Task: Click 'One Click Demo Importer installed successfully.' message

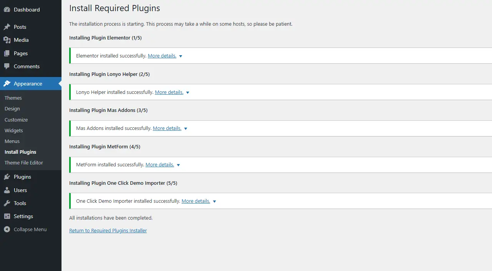Action: click(x=128, y=201)
